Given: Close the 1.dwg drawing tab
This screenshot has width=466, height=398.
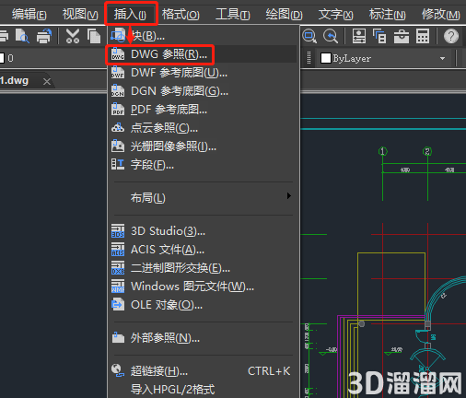Looking at the screenshot, I should coord(47,81).
